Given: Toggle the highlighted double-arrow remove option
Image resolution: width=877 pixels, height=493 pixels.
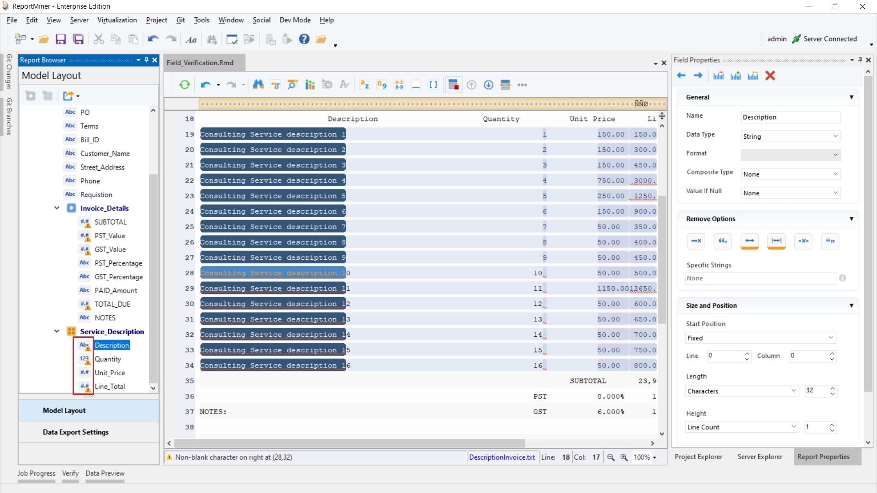Looking at the screenshot, I should 750,241.
